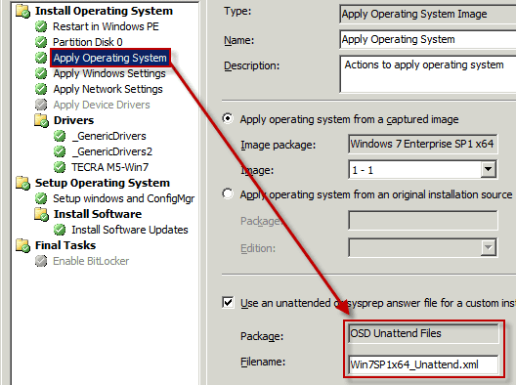Open the disabled Edition dropdown arrow
Image resolution: width=516 pixels, height=385 pixels.
(488, 247)
